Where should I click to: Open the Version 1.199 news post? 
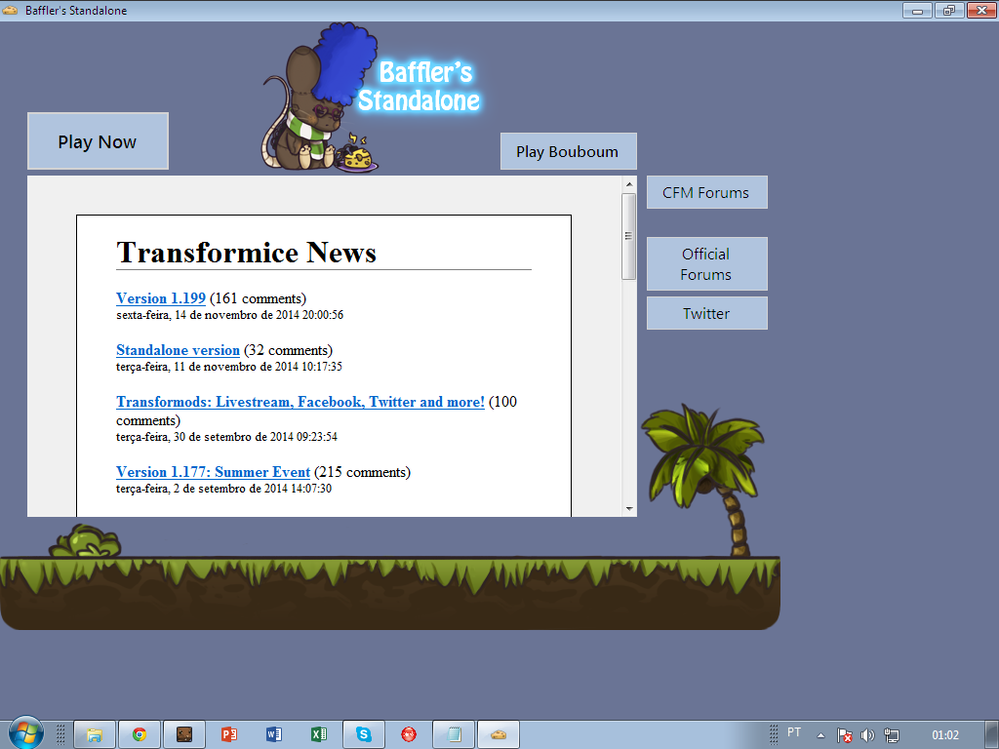point(160,298)
